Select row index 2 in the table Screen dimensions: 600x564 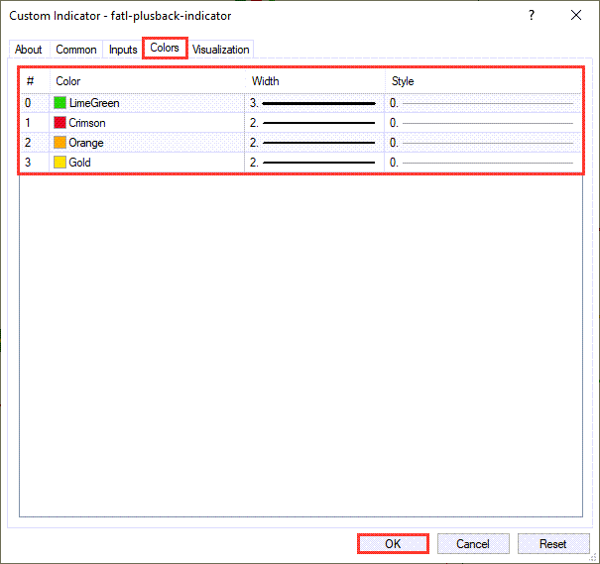[28, 143]
